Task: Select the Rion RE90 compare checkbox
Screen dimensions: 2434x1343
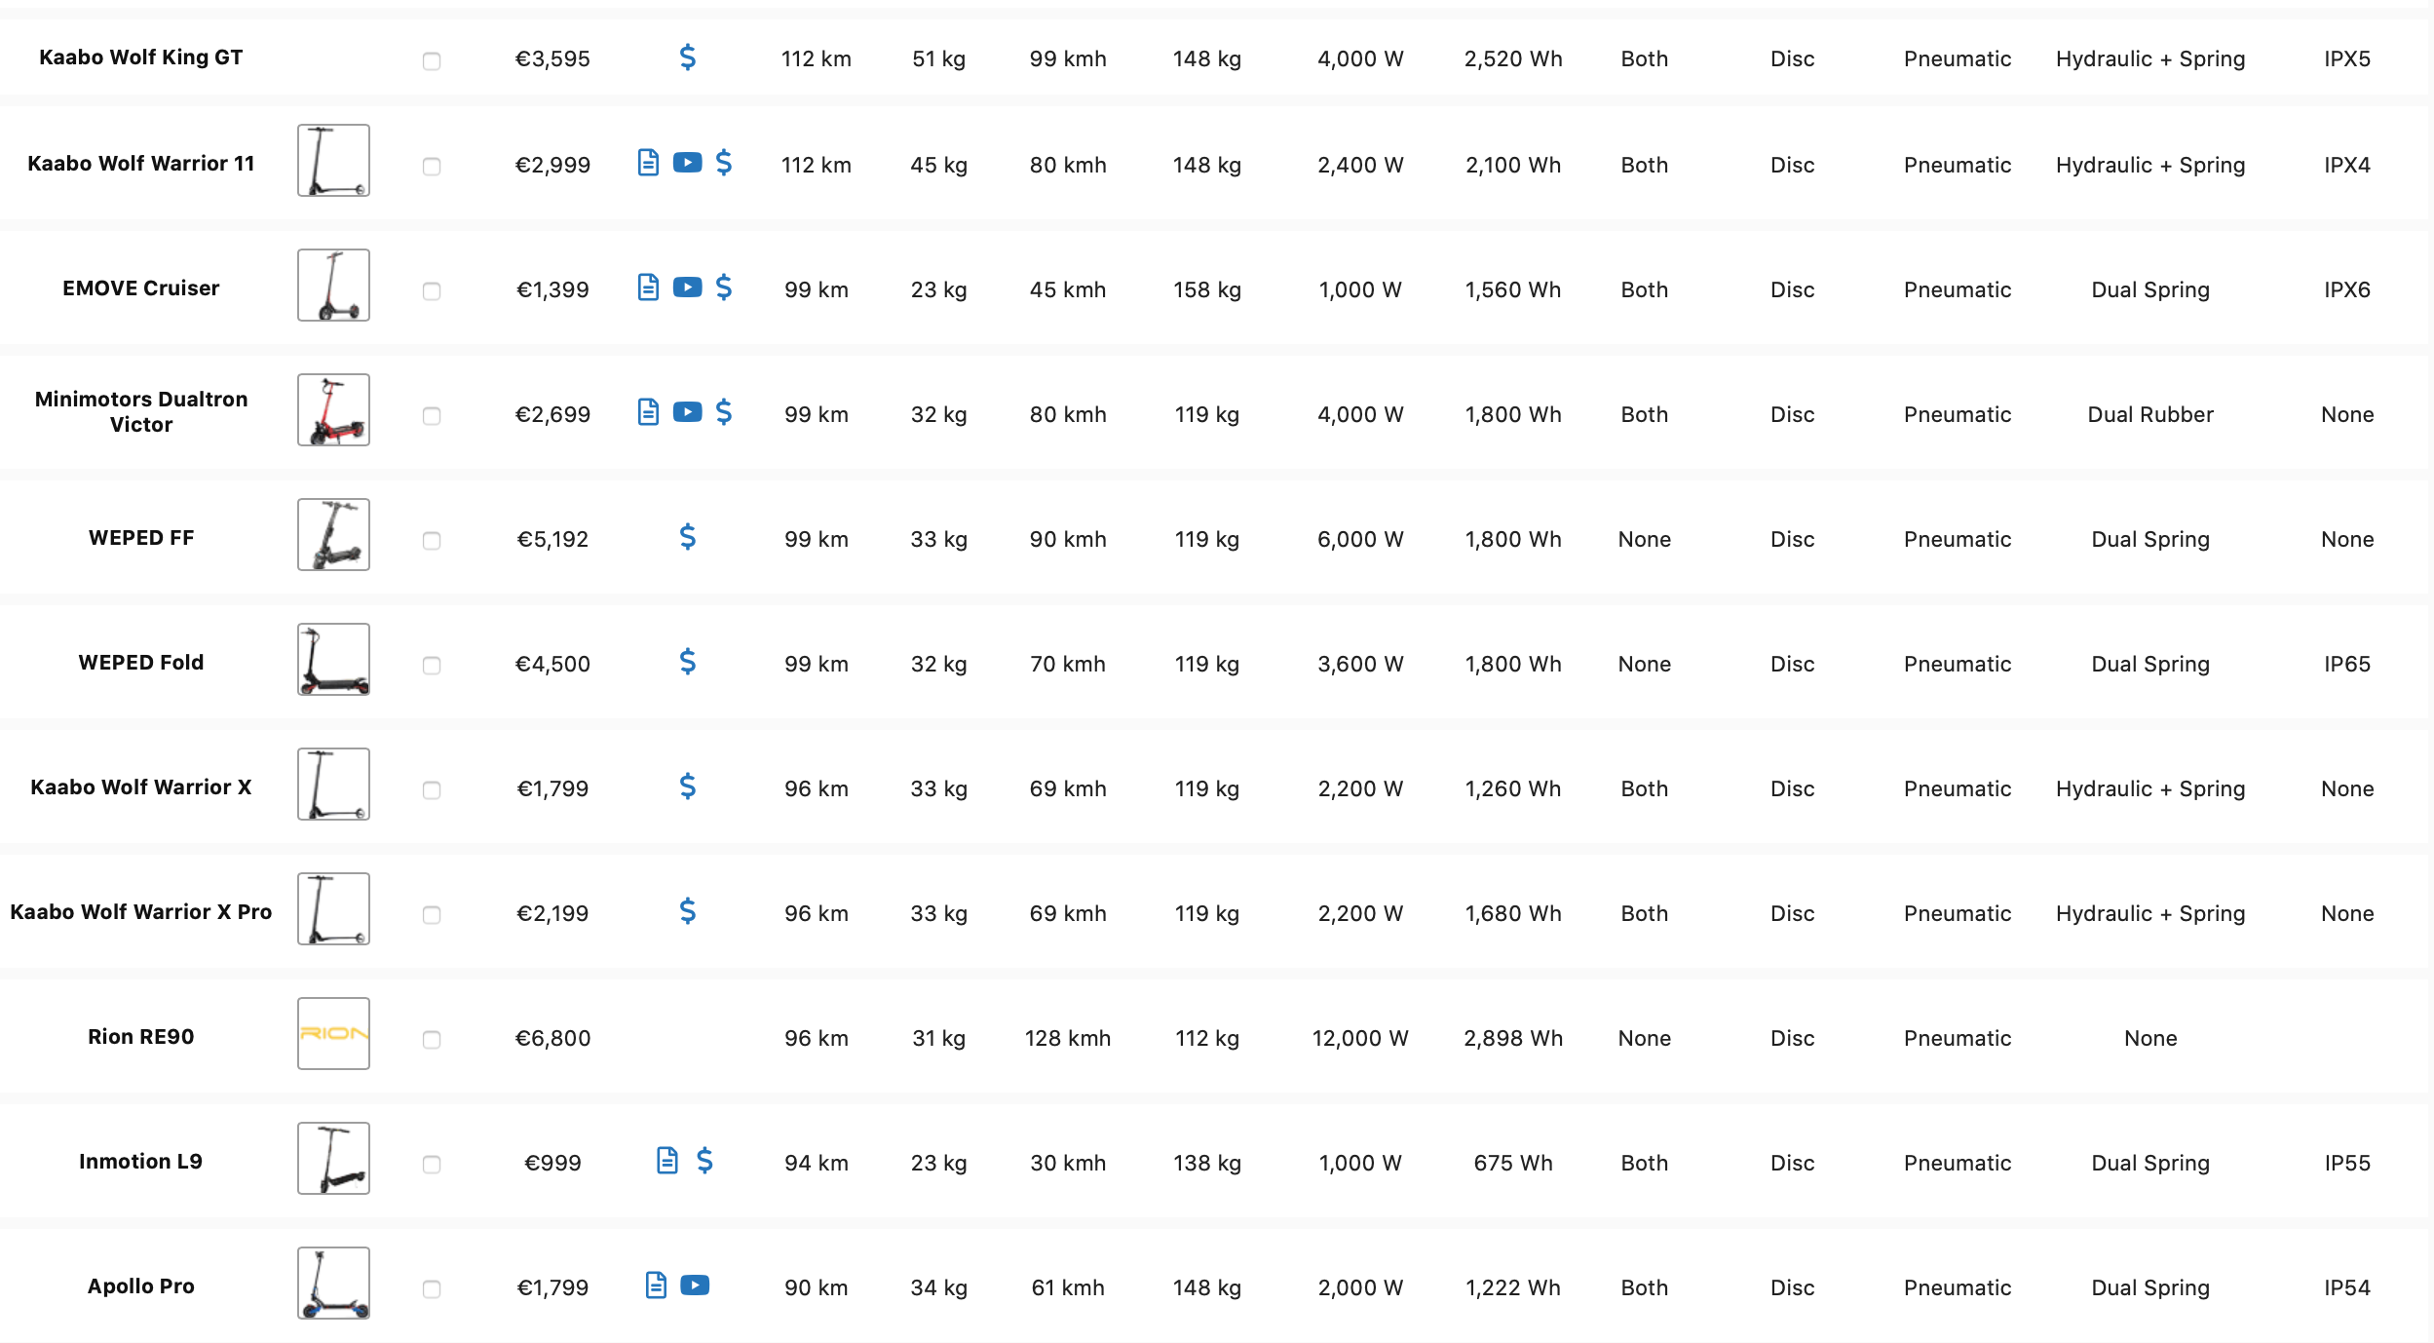Action: coord(432,1039)
